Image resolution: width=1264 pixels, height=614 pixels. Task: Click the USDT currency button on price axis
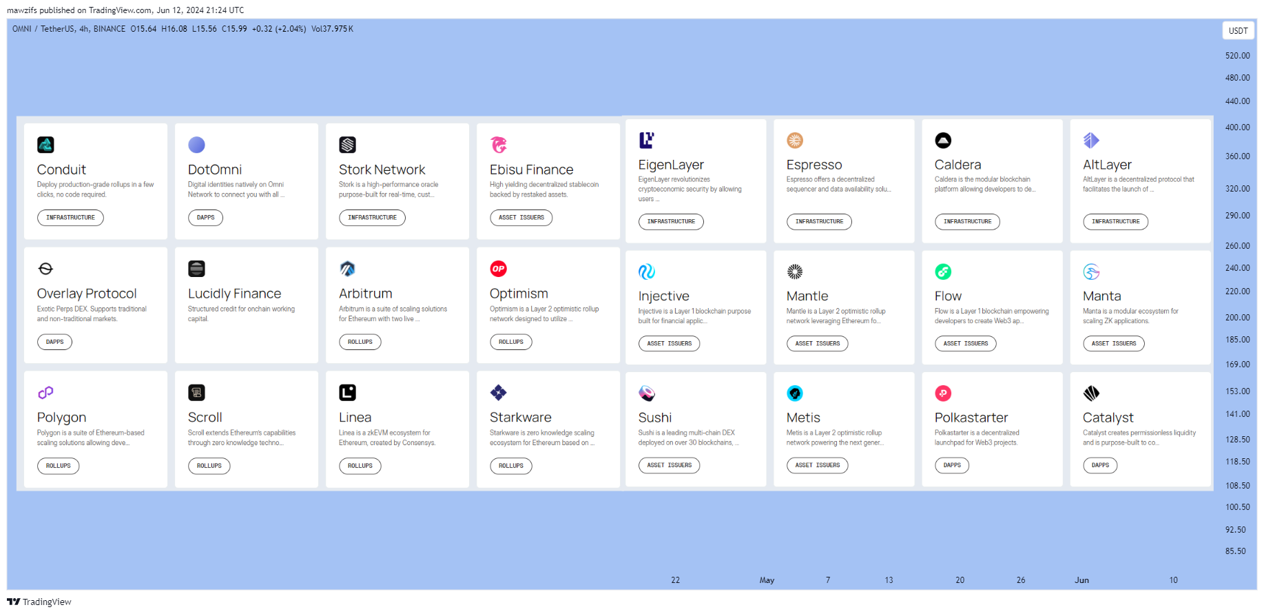pos(1238,30)
